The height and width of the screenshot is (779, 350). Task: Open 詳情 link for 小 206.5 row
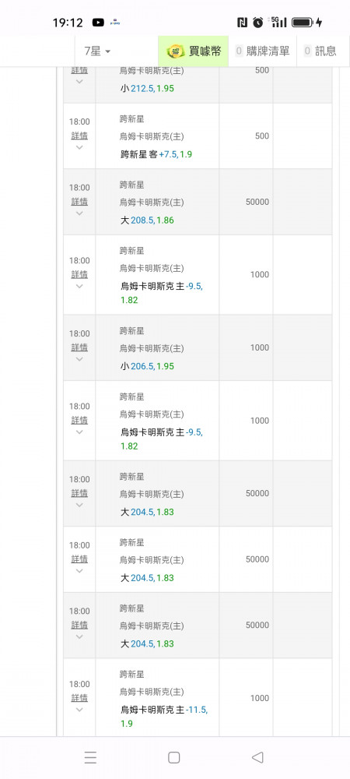tap(79, 347)
